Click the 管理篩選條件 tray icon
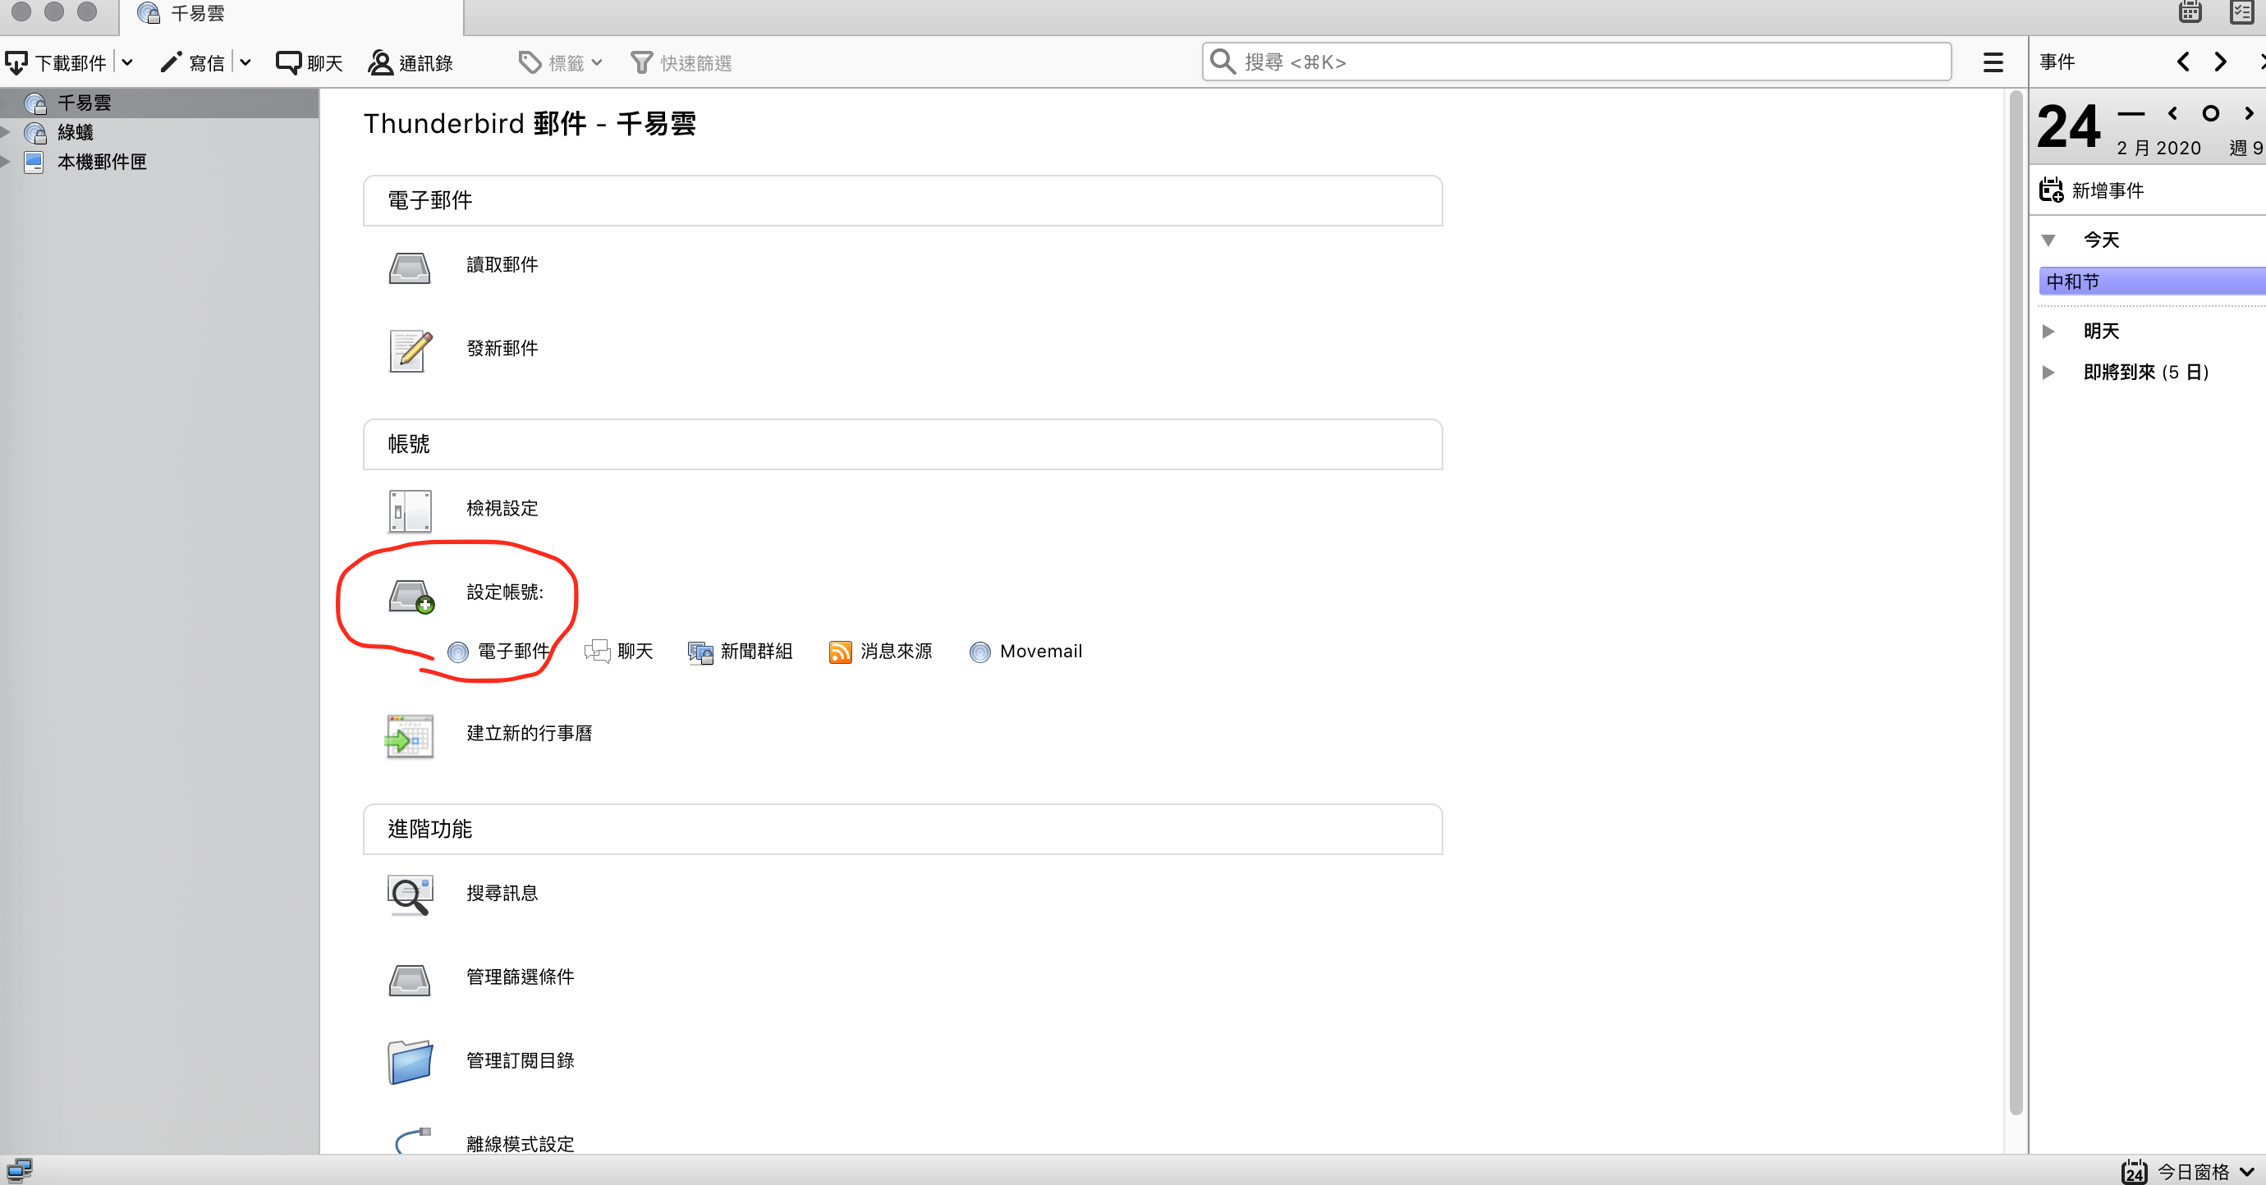 (x=410, y=979)
